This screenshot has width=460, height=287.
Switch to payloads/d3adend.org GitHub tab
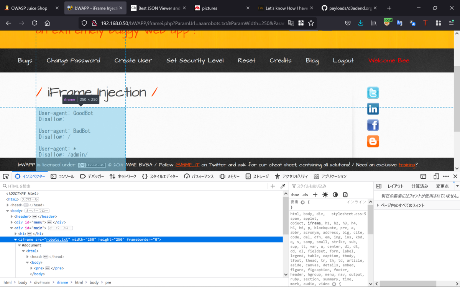click(350, 8)
